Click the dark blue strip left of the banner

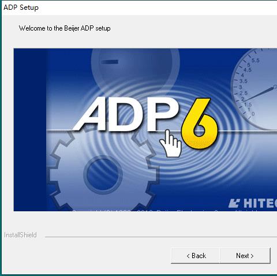pyautogui.click(x=30, y=130)
